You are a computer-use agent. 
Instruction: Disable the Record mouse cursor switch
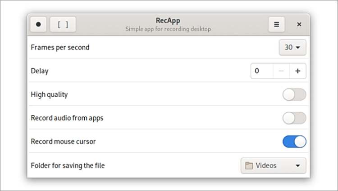pos(294,142)
